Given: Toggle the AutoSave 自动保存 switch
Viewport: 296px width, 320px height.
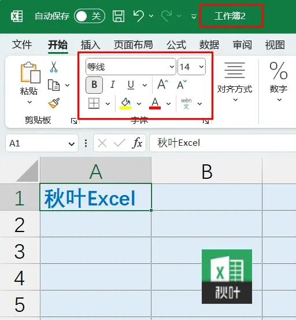Looking at the screenshot, I should pyautogui.click(x=90, y=16).
